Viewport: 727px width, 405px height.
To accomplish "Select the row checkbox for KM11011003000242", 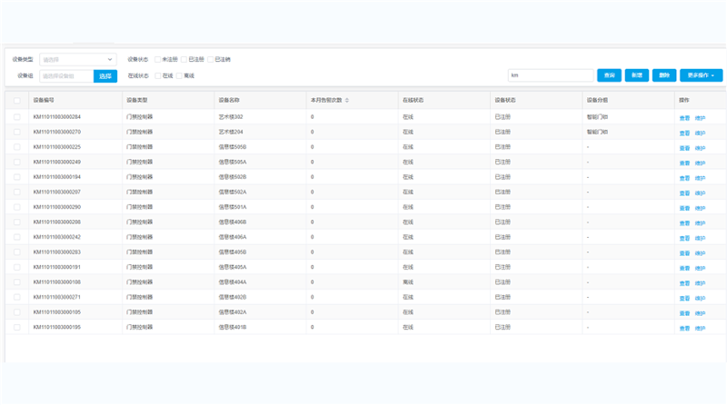I will [17, 237].
